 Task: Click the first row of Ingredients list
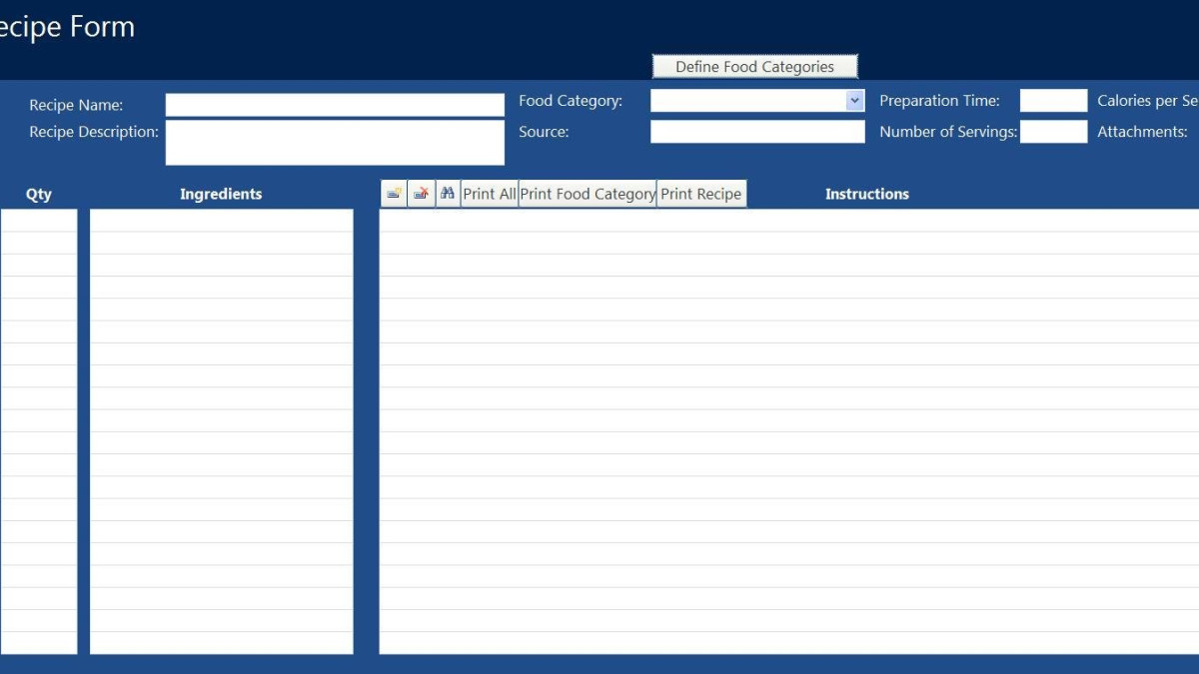tap(221, 221)
